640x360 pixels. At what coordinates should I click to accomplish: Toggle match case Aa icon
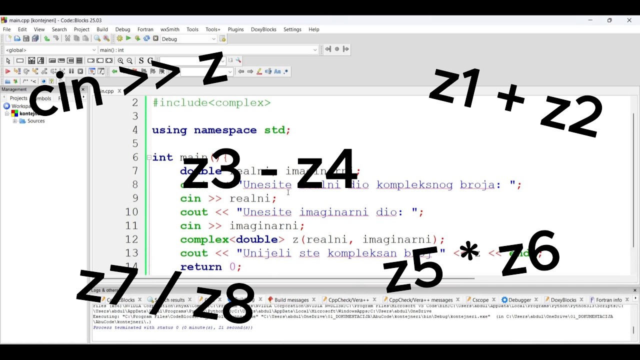pos(277,71)
